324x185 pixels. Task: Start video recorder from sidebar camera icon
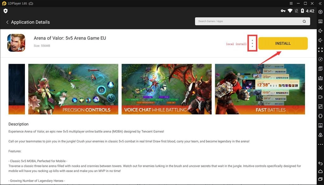(x=321, y=97)
